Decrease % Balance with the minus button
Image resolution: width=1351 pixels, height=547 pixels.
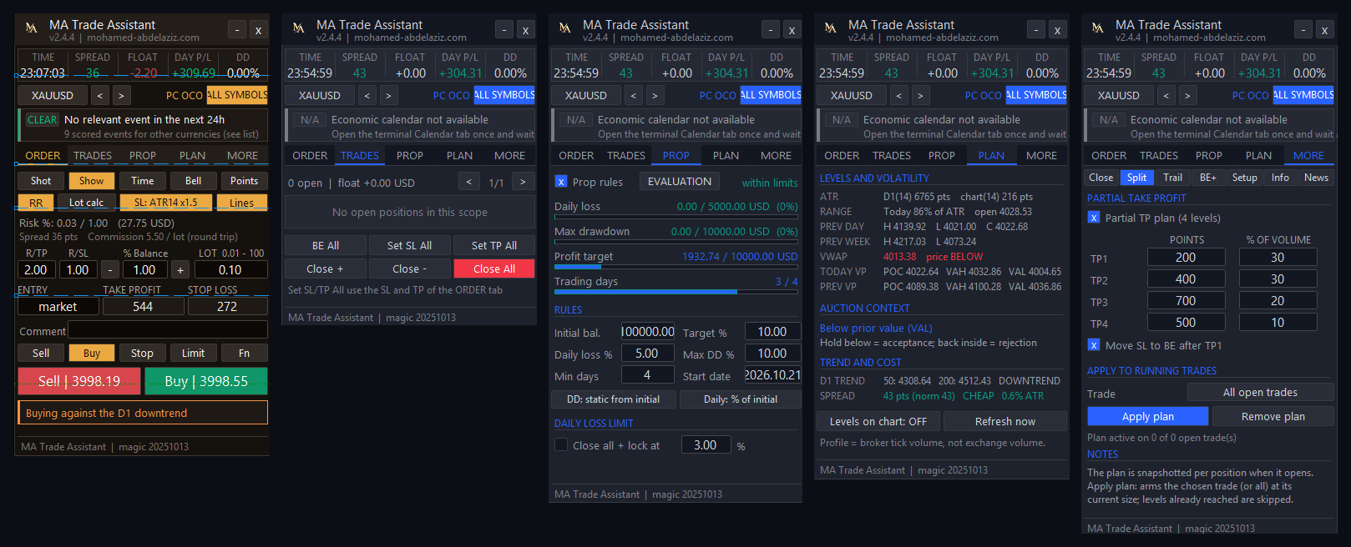coord(110,269)
